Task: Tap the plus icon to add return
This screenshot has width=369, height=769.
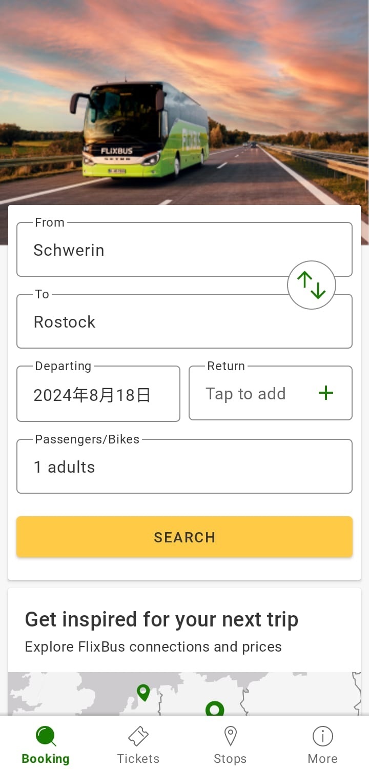Action: pyautogui.click(x=326, y=393)
